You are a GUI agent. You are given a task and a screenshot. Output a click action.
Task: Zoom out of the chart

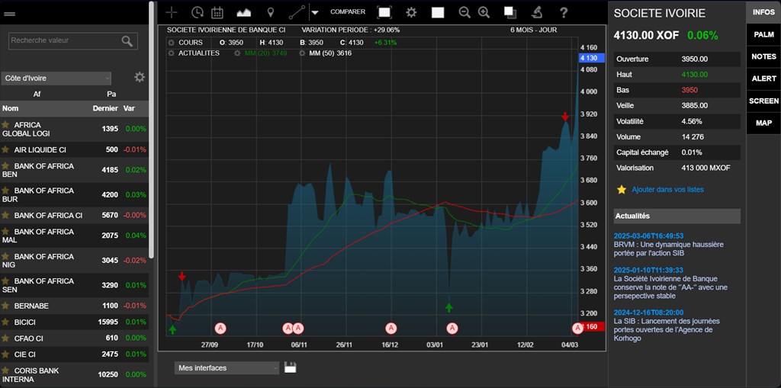click(x=464, y=12)
